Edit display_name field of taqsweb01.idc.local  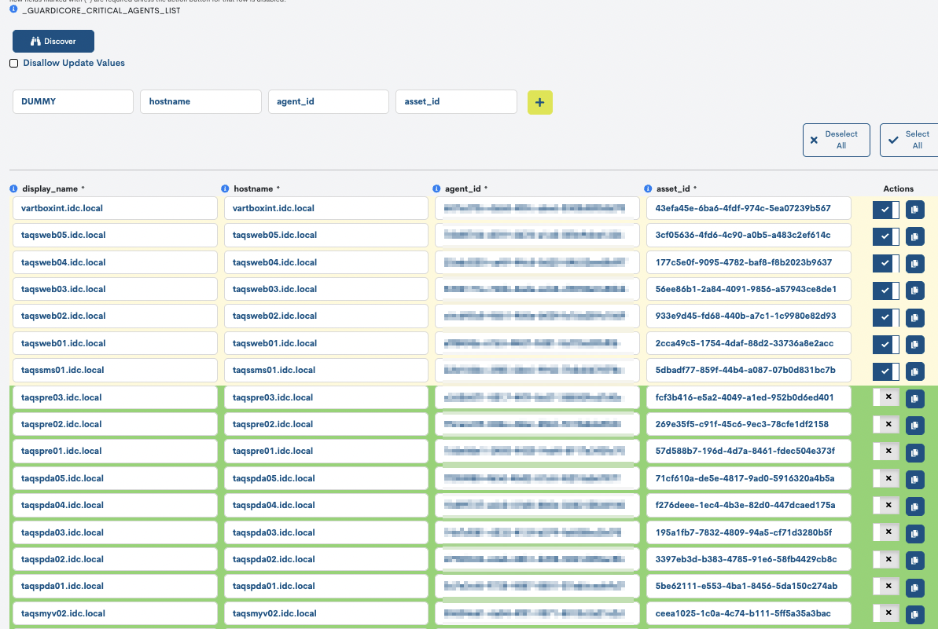pos(115,343)
